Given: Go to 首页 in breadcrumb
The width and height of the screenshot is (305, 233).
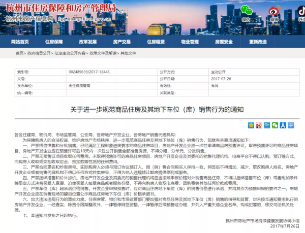Looking at the screenshot, I should coord(19,53).
